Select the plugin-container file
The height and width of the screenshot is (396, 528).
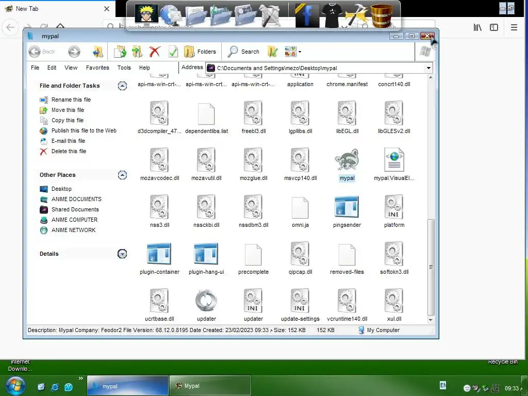pos(159,259)
